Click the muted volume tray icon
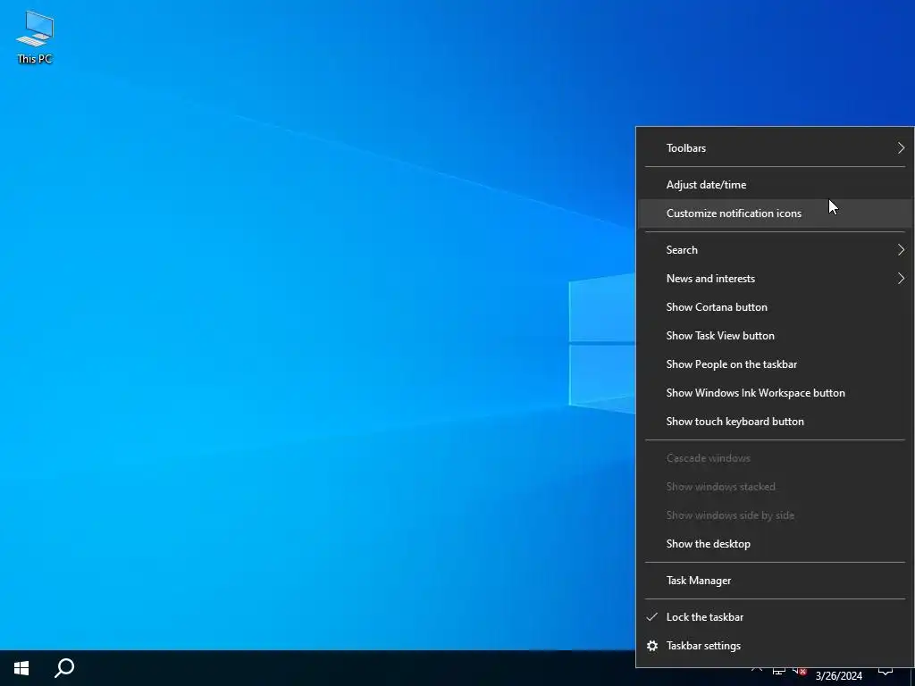The width and height of the screenshot is (915, 686). click(799, 671)
